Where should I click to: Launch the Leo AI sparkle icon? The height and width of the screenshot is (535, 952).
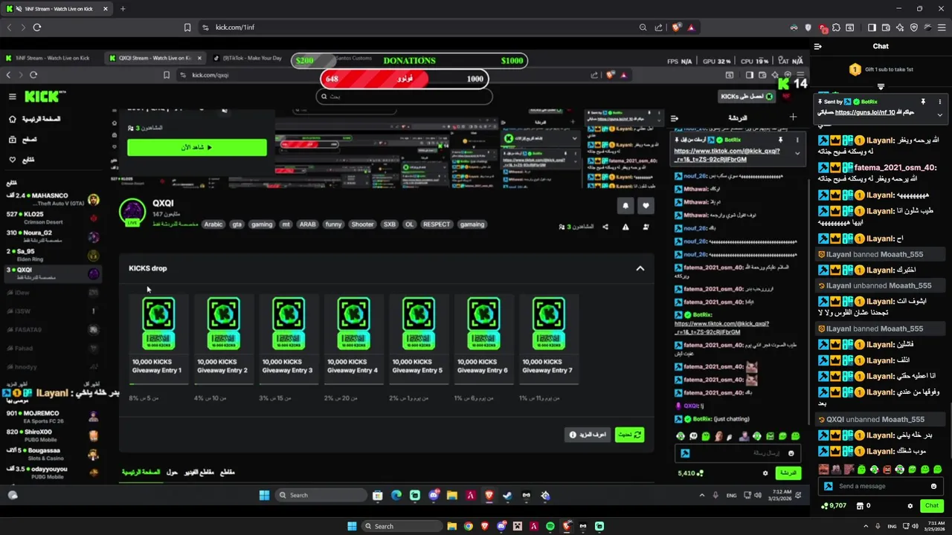click(x=900, y=27)
